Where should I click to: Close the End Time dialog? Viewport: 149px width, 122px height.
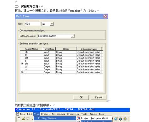tap(105, 16)
